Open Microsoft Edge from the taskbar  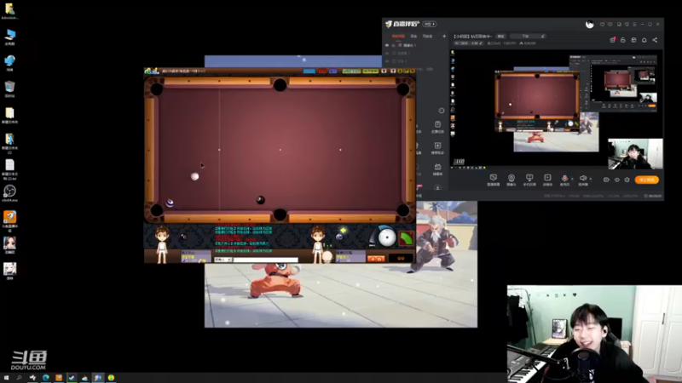(46, 378)
